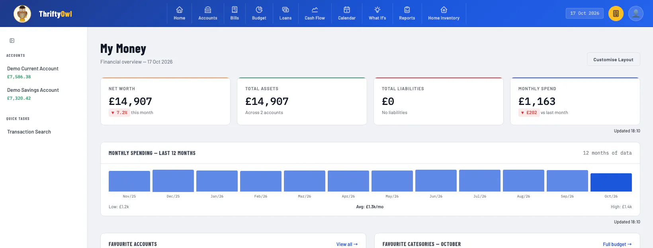This screenshot has height=248, width=653.
Task: Open the Loans icon
Action: point(285,10)
